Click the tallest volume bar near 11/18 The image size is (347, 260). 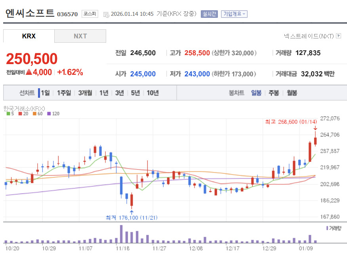pos(121,234)
